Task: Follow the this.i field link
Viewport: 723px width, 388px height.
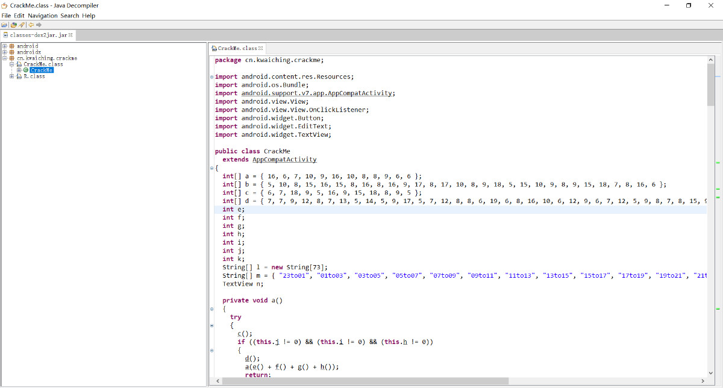Action: point(341,342)
